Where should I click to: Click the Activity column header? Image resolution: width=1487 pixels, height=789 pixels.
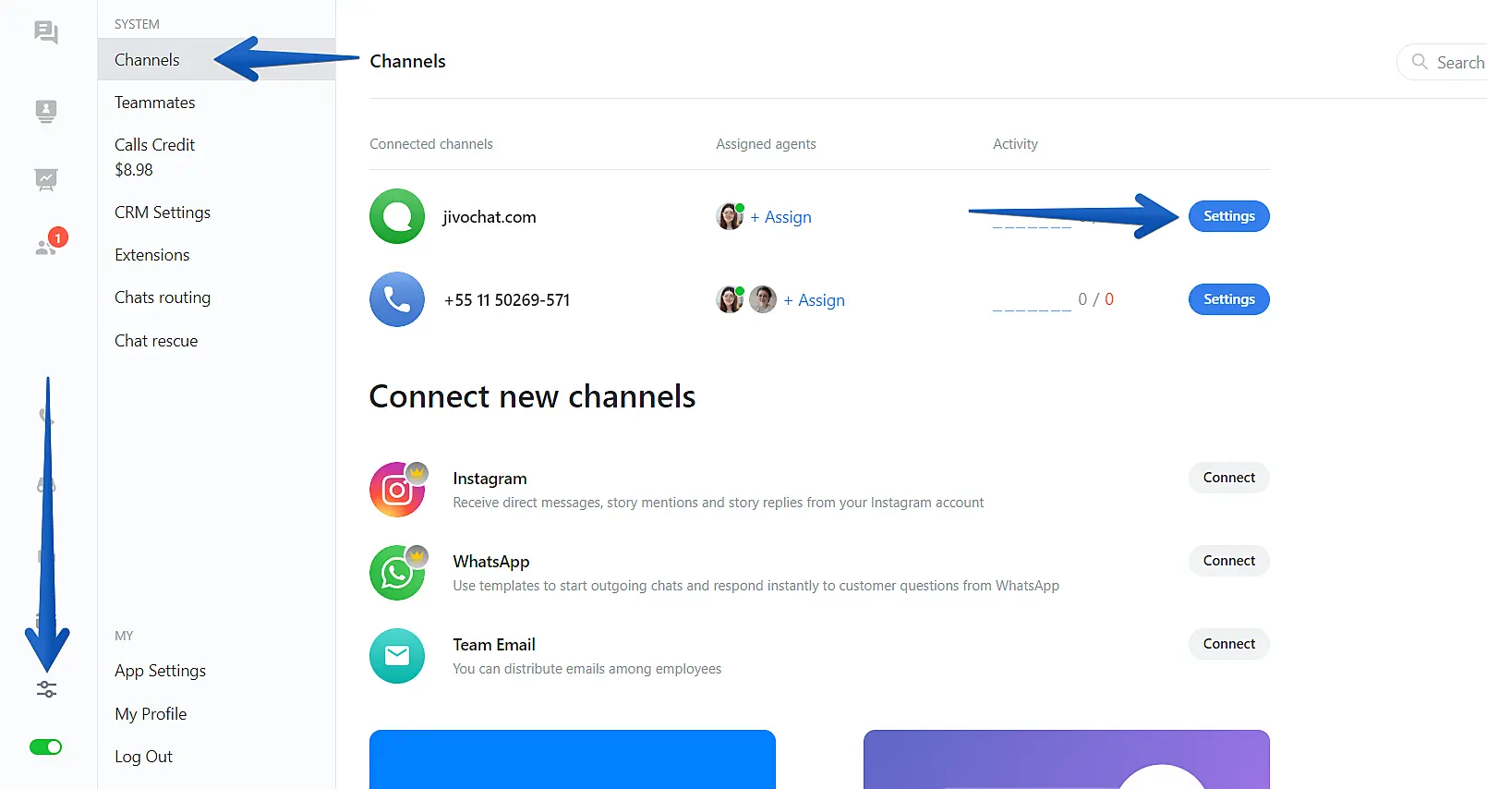(1015, 144)
